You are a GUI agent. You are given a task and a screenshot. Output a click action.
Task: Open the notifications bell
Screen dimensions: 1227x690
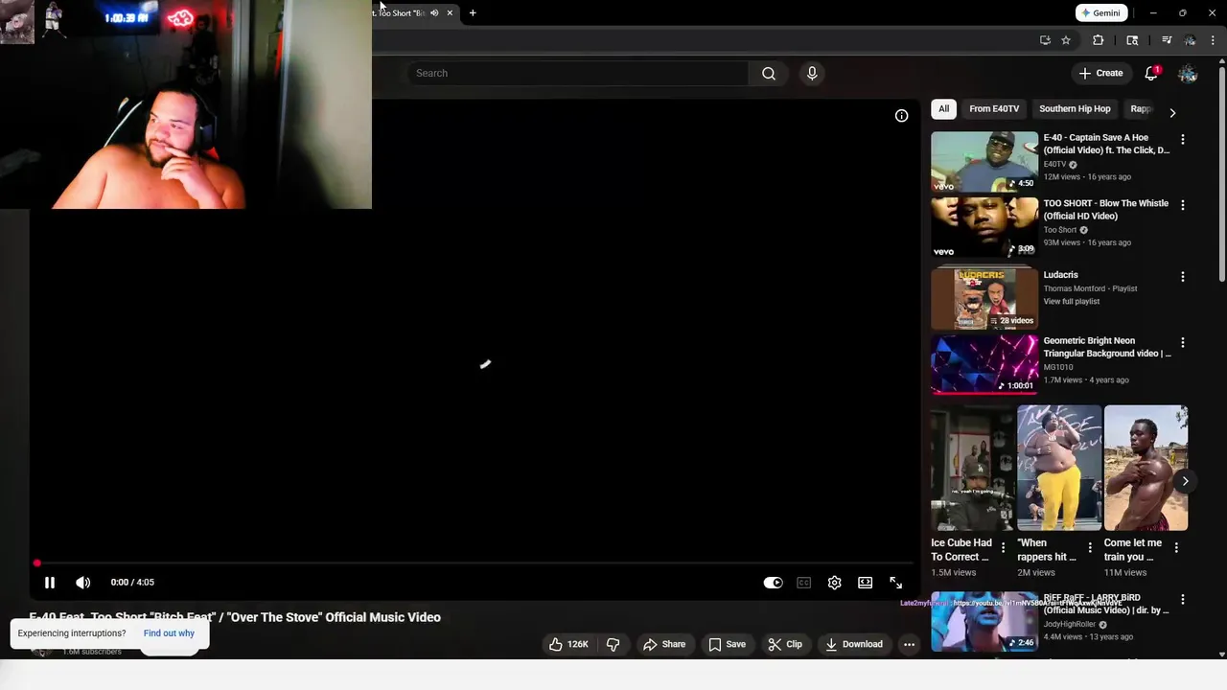tap(1151, 74)
